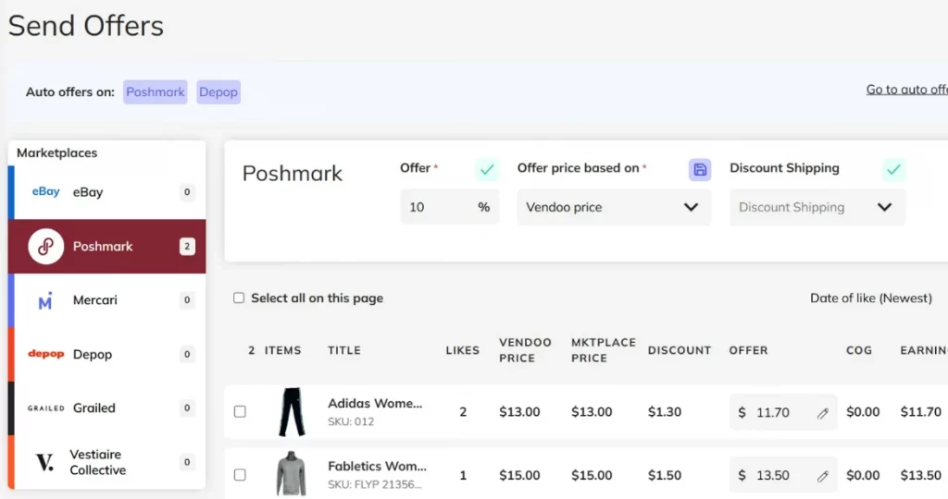Viewport: 948px width, 499px height.
Task: Click the Poshmark circular logo icon
Action: [46, 246]
